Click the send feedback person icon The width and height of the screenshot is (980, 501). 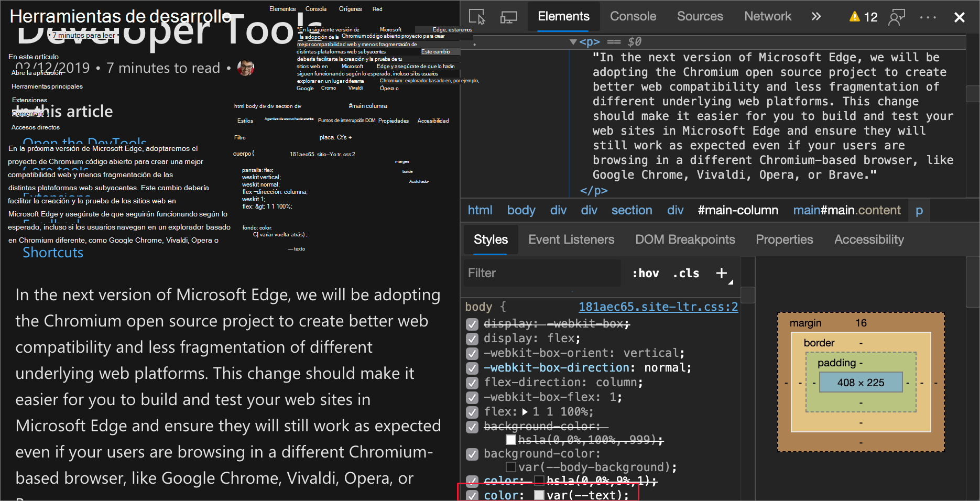click(897, 17)
